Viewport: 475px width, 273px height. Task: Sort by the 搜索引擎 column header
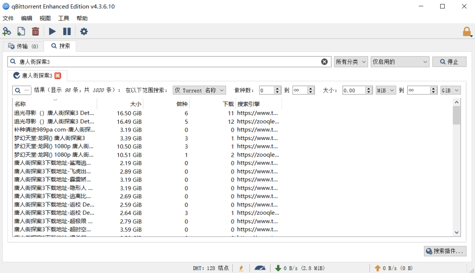pyautogui.click(x=259, y=104)
